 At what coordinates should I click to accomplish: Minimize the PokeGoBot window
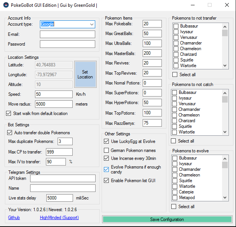(193, 5)
